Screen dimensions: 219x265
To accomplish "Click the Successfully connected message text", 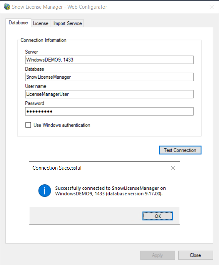I will 110,191.
